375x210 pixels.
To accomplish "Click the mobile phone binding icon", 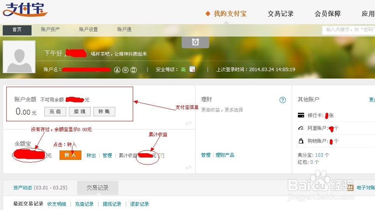I will 134,70.
